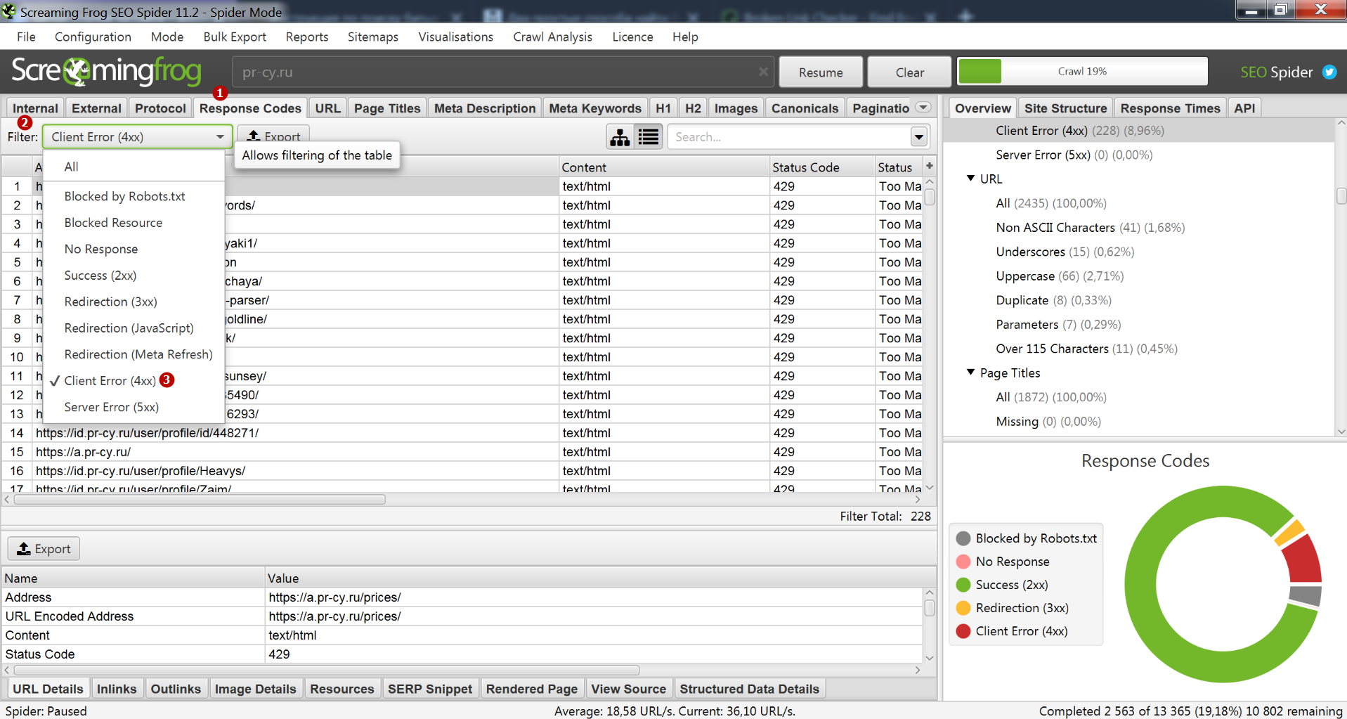Click the Twitter bird icon
The height and width of the screenshot is (719, 1347).
(x=1329, y=72)
